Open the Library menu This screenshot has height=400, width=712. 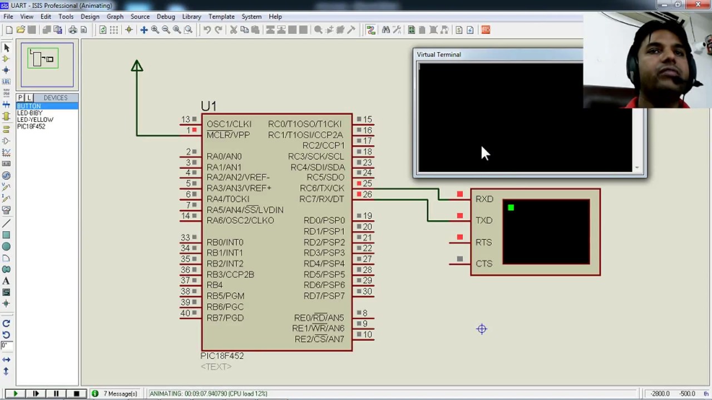(x=191, y=17)
